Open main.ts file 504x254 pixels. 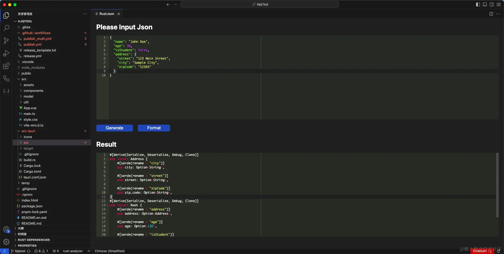click(x=52, y=114)
